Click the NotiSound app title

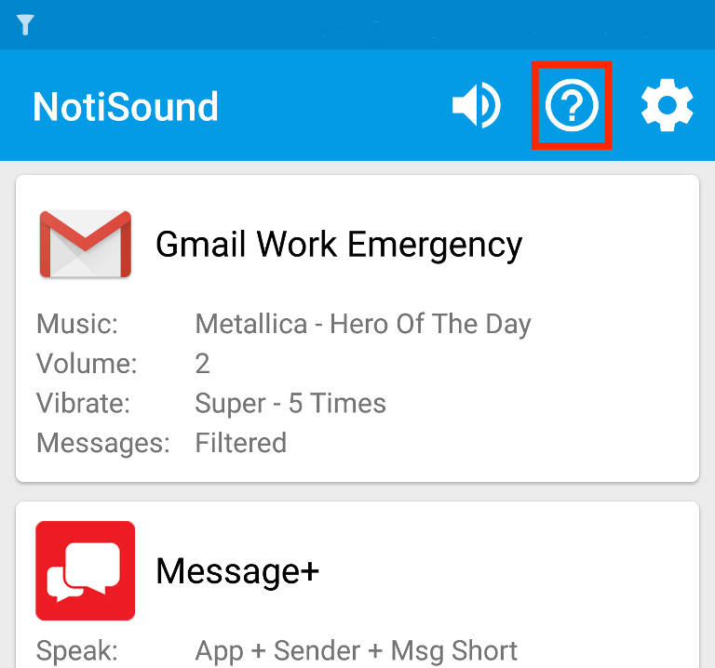(x=126, y=107)
